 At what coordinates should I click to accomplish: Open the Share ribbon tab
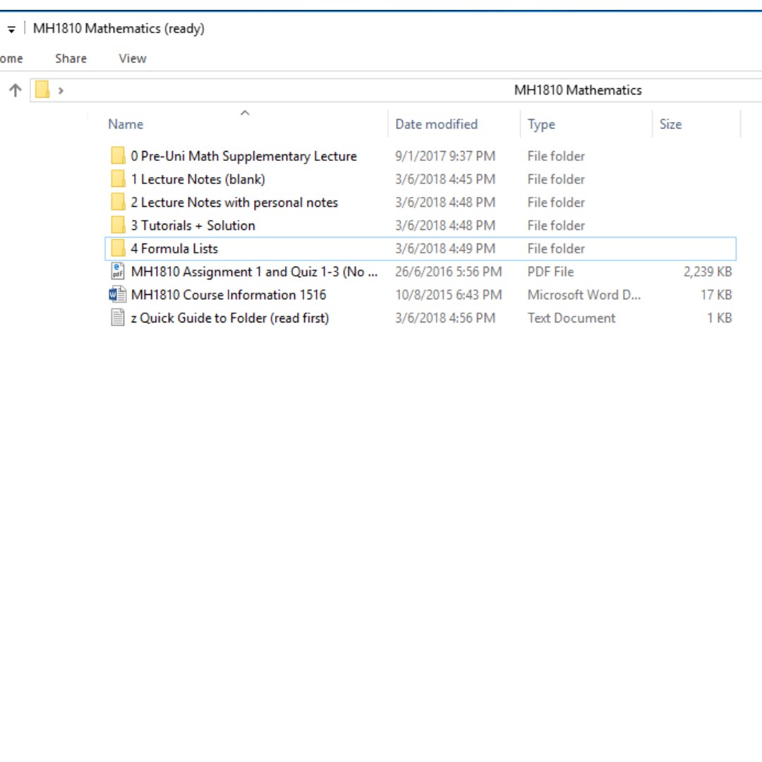coord(71,59)
